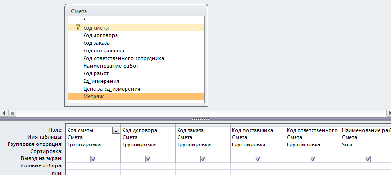Screen dimensions: 391x175
Task: Click the horizontal scrollbar thumb
Action: (x=12, y=113)
